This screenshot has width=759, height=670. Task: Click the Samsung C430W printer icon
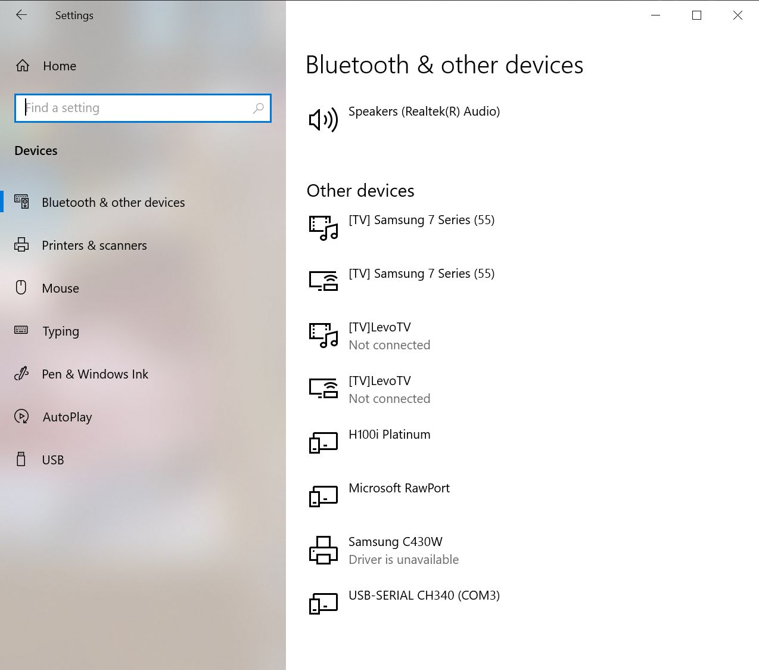click(323, 550)
